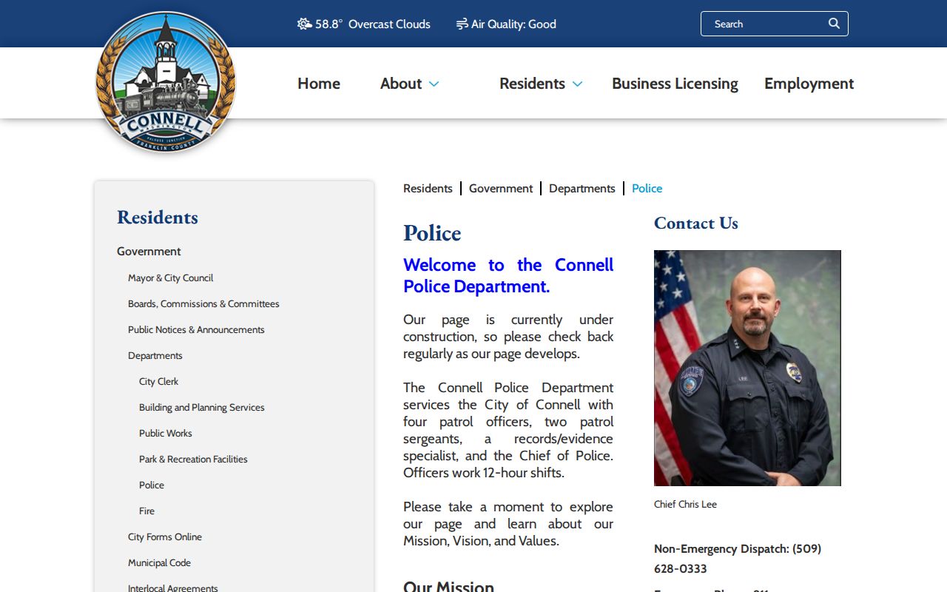947x592 pixels.
Task: Open the Home menu item
Action: click(319, 84)
